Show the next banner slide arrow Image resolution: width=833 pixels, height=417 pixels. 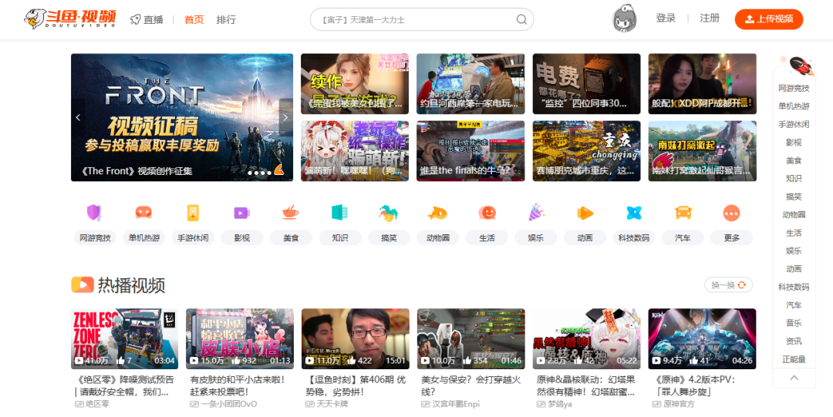tap(285, 117)
